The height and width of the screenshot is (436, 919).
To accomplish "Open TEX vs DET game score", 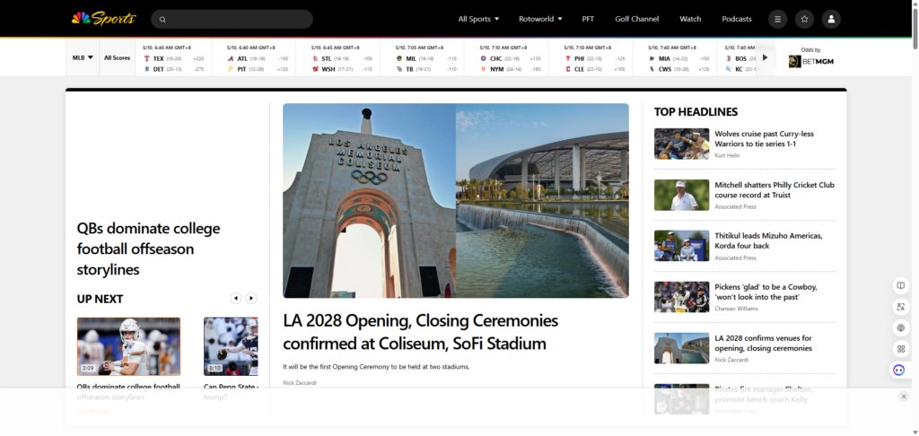I will click(173, 58).
